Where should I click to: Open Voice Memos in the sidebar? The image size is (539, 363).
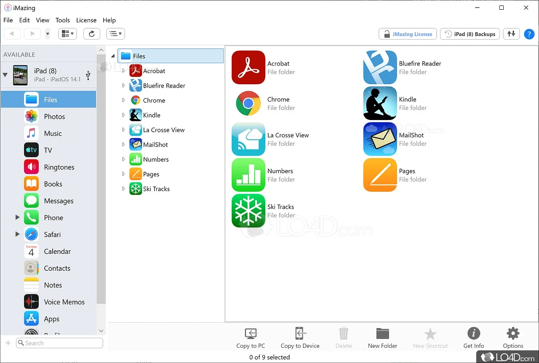coord(48,302)
